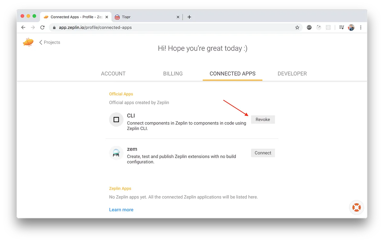
Task: Click the Official Apps heading
Action: pos(121,94)
